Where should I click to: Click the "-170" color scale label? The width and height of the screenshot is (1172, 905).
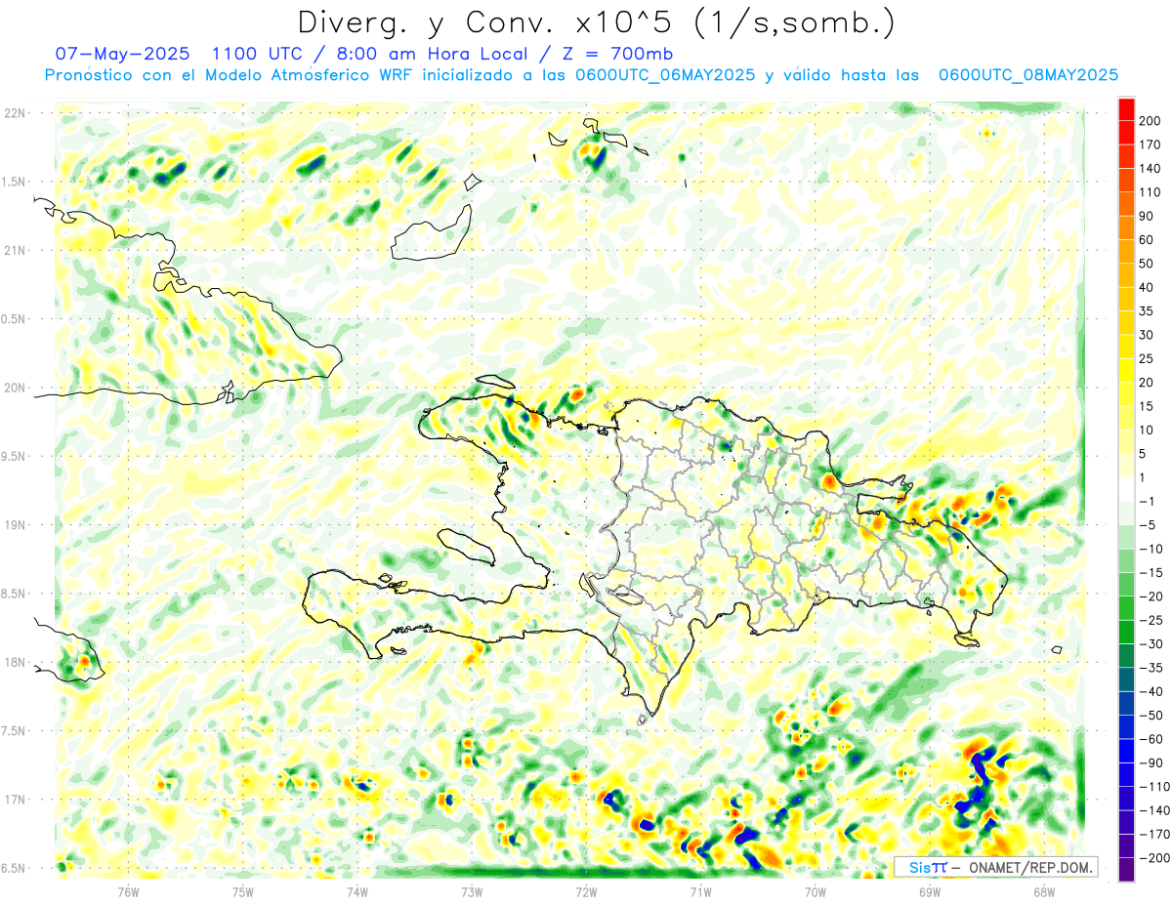[1154, 834]
